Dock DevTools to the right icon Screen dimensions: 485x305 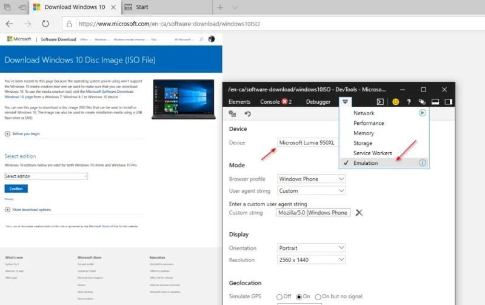click(x=449, y=102)
